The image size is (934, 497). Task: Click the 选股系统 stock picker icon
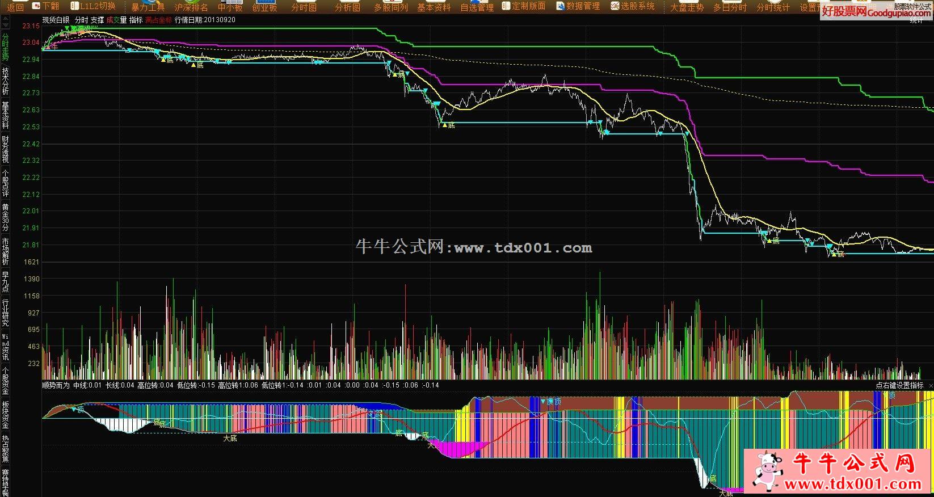[632, 6]
